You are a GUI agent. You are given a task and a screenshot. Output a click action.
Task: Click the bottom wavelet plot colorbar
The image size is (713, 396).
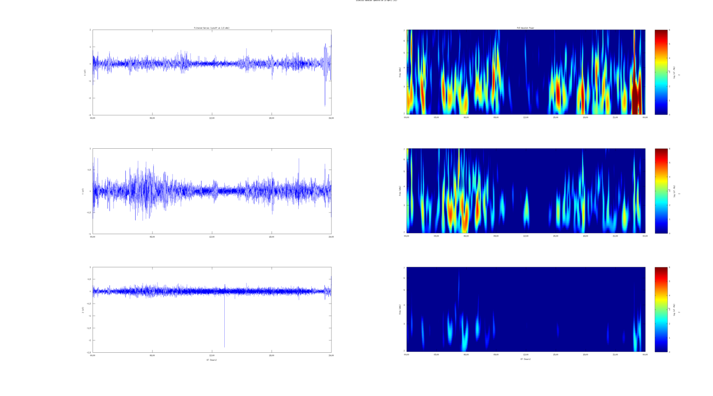[661, 309]
